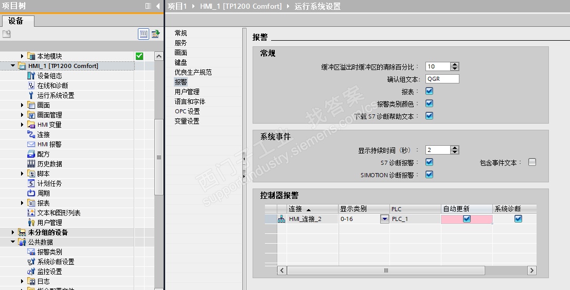Screen dimensions: 570x290
Task: Click the 显示持续时间 spinner arrows
Action: tap(455, 150)
